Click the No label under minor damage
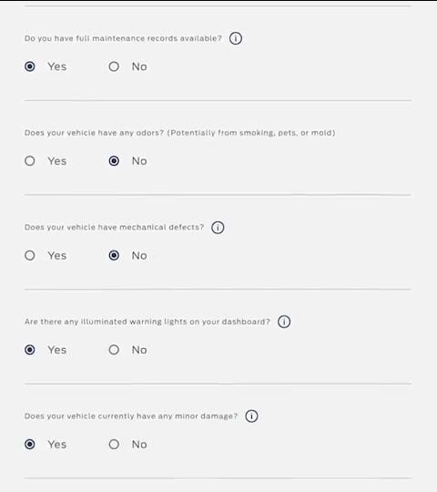The width and height of the screenshot is (437, 492). (x=139, y=445)
